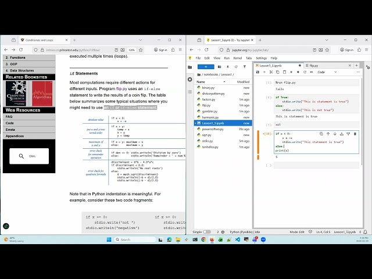This screenshot has width=372, height=279.
Task: Open gambler.py in the file list
Action: 223,111
